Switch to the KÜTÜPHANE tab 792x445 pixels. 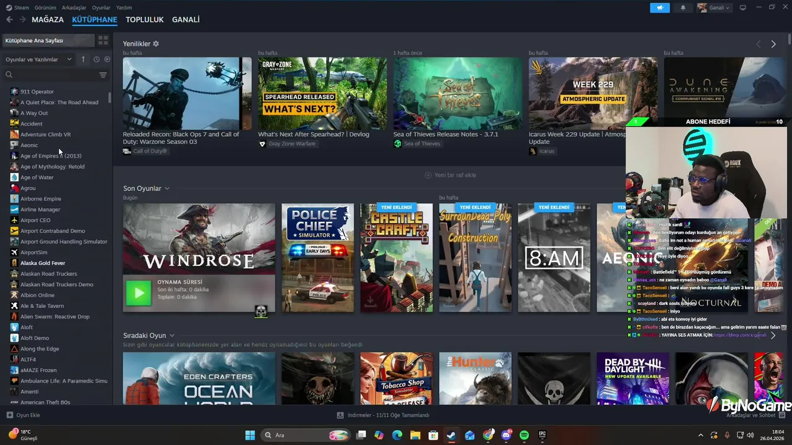pyautogui.click(x=95, y=20)
